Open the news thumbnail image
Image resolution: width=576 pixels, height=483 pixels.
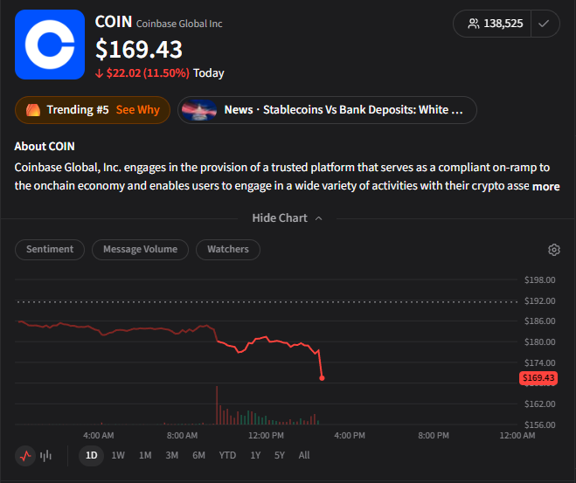coord(199,110)
